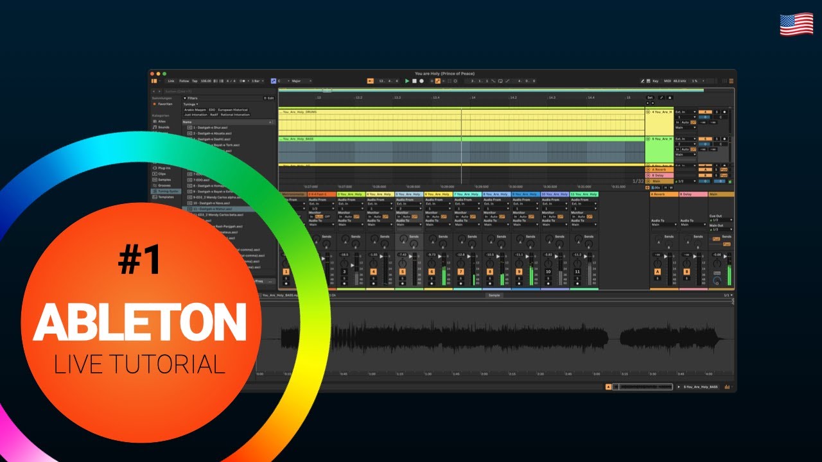The width and height of the screenshot is (822, 462).
Task: Click the DRUMS clip in arrangement
Action: click(461, 123)
